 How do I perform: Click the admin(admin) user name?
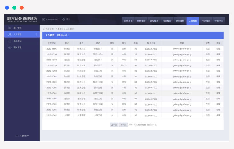(x=52, y=19)
